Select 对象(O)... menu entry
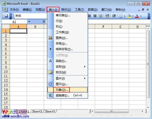 [x=67, y=90]
